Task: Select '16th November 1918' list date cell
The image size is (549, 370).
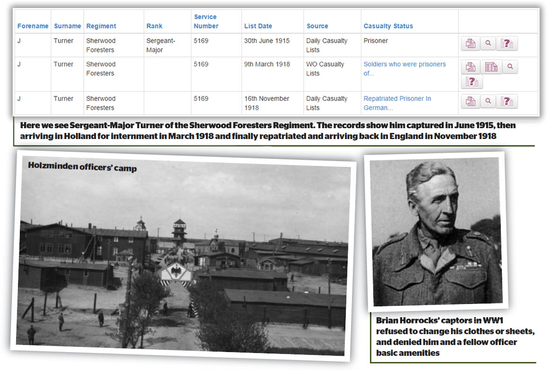Action: pyautogui.click(x=266, y=103)
